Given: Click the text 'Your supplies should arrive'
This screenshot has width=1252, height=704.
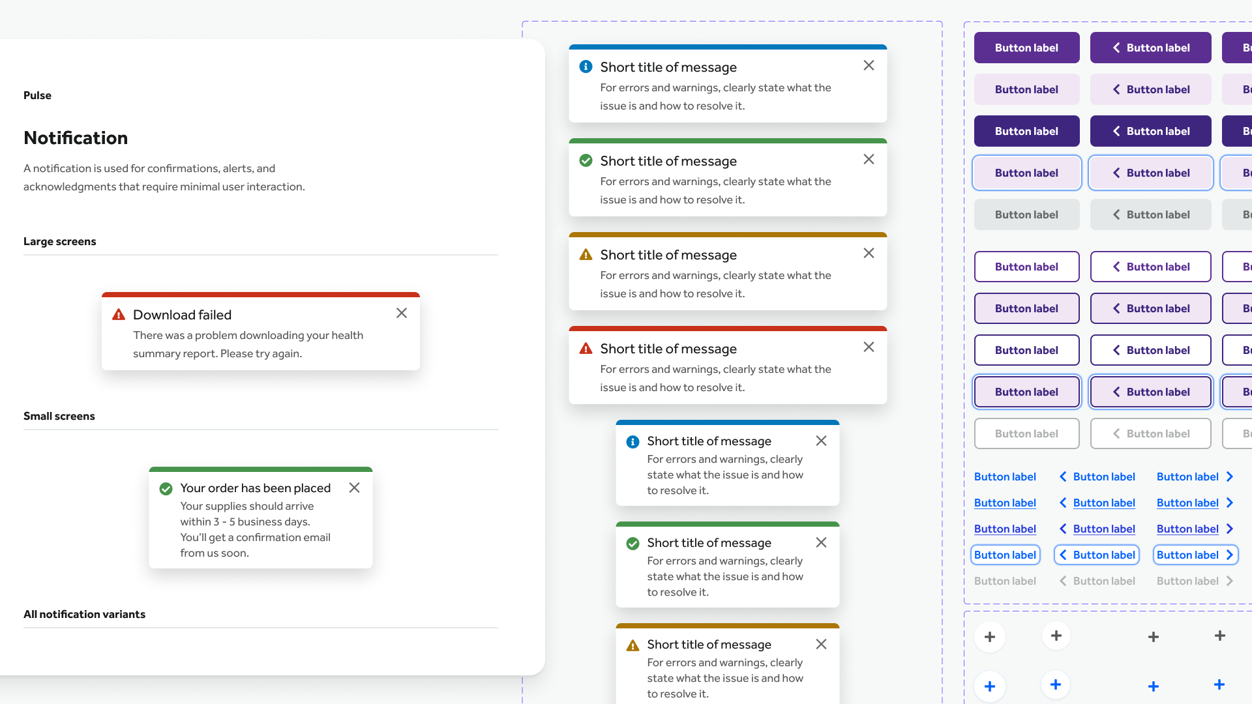Looking at the screenshot, I should pos(247,506).
